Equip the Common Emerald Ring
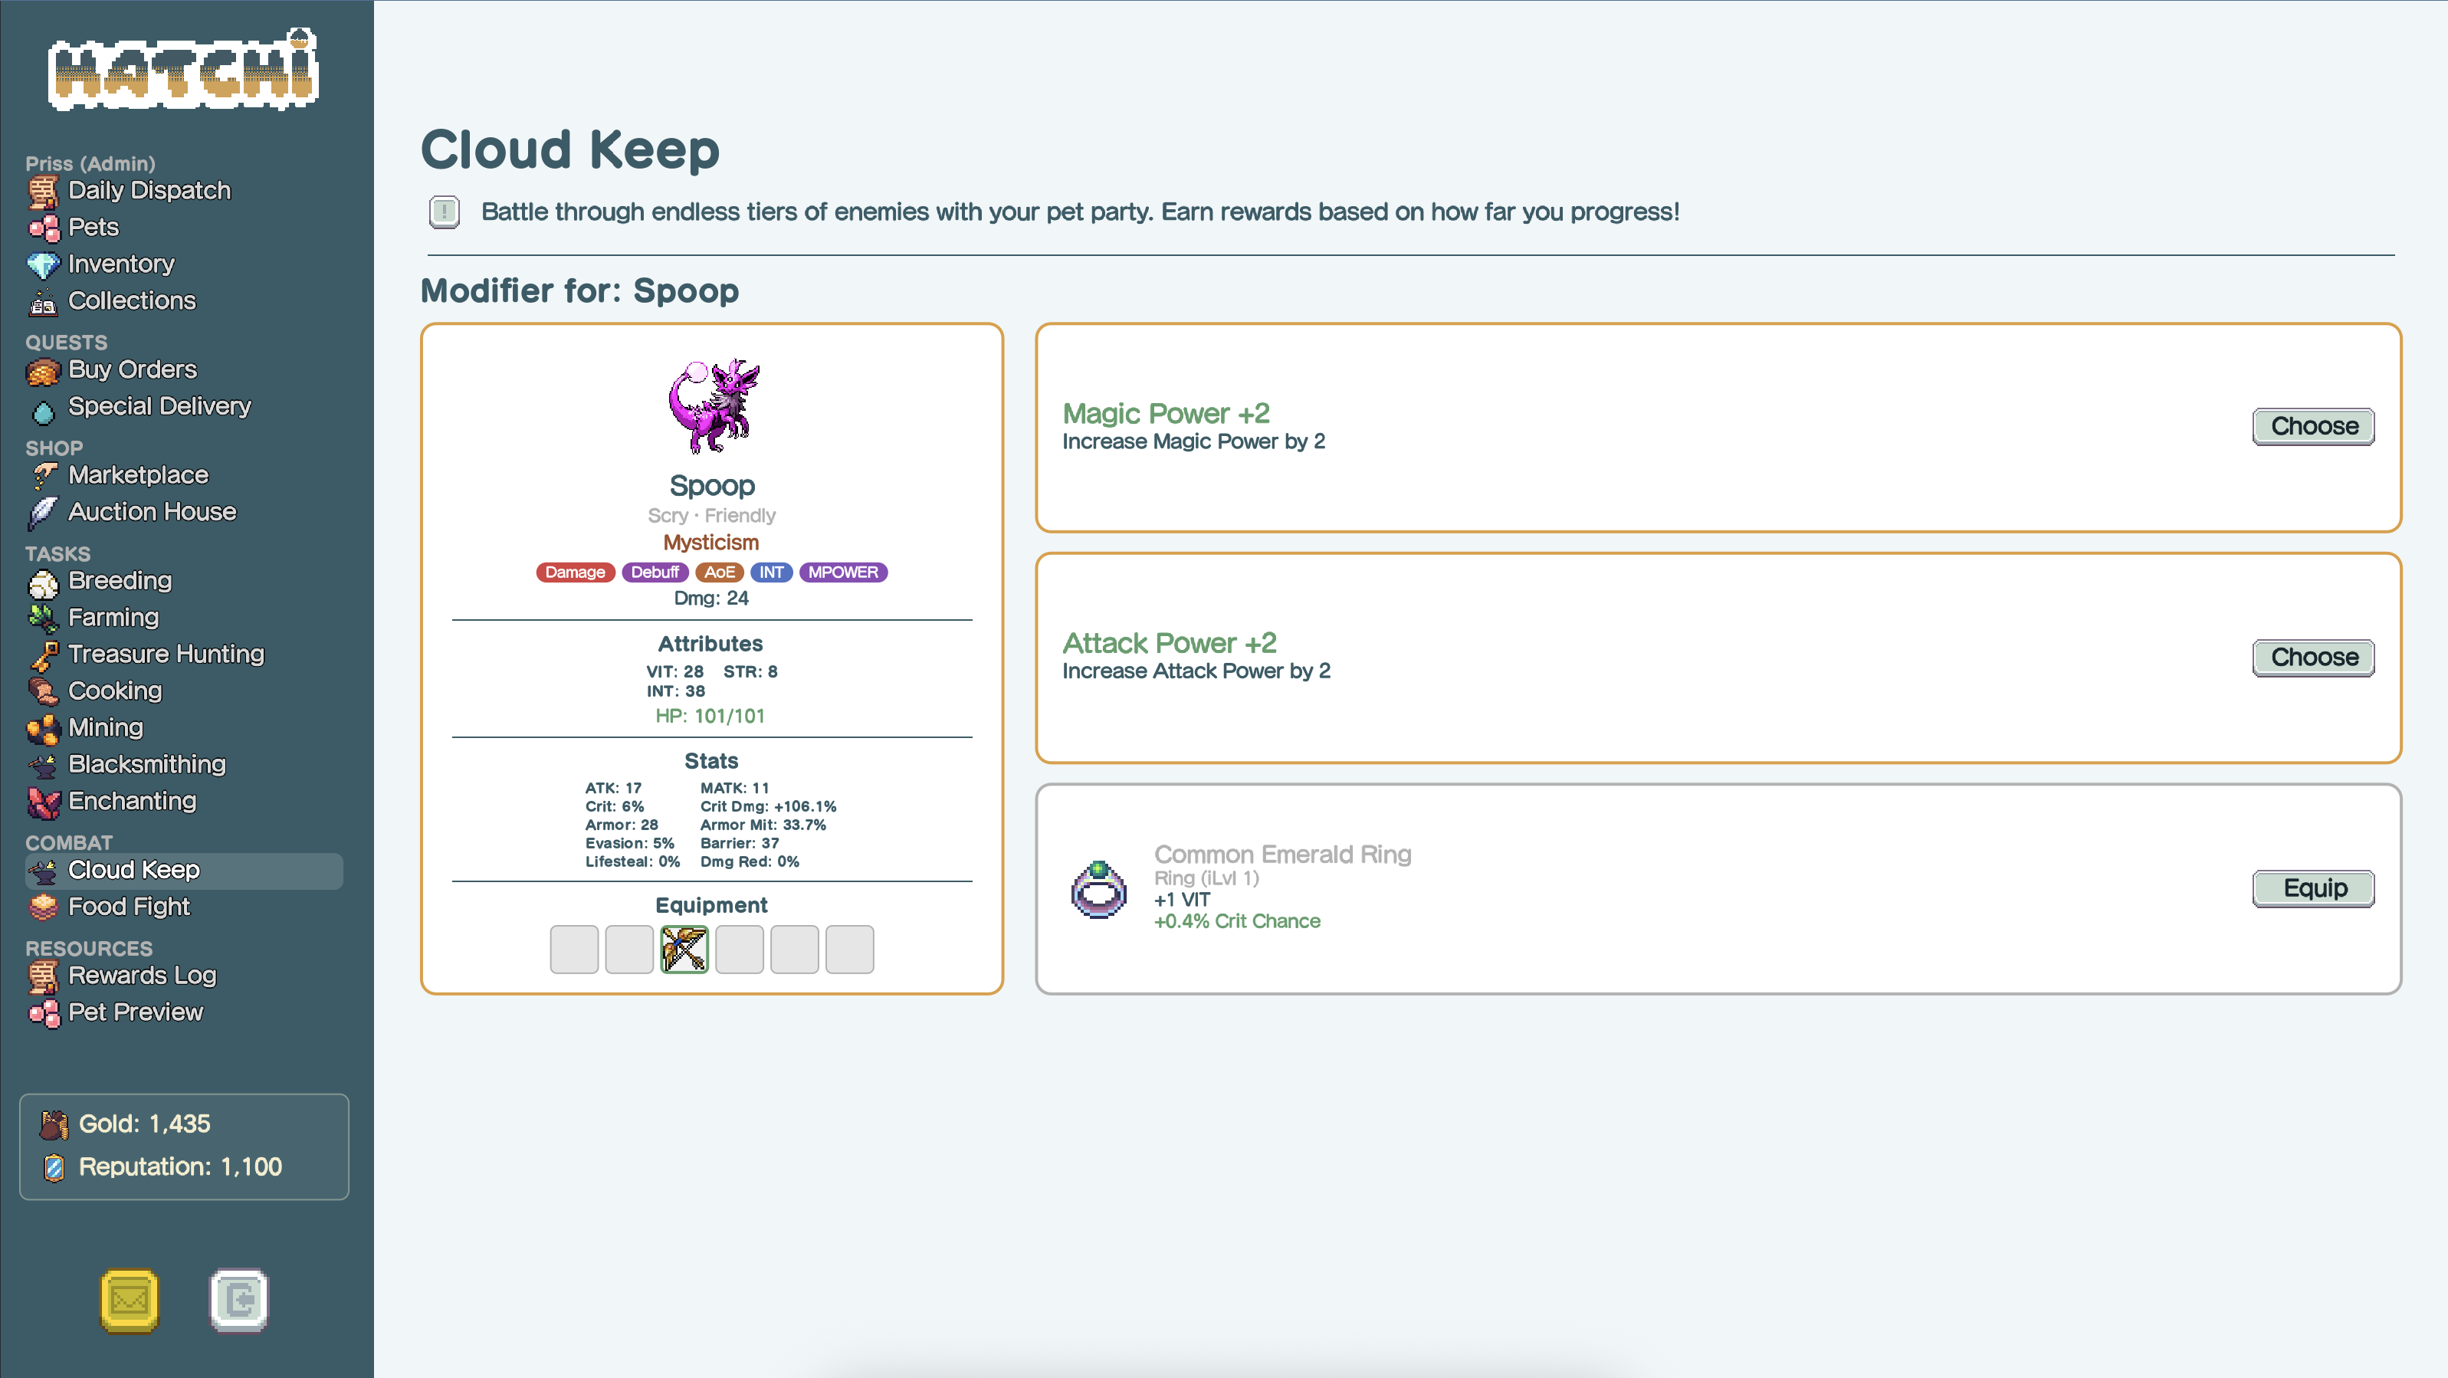The width and height of the screenshot is (2448, 1378). click(2313, 887)
